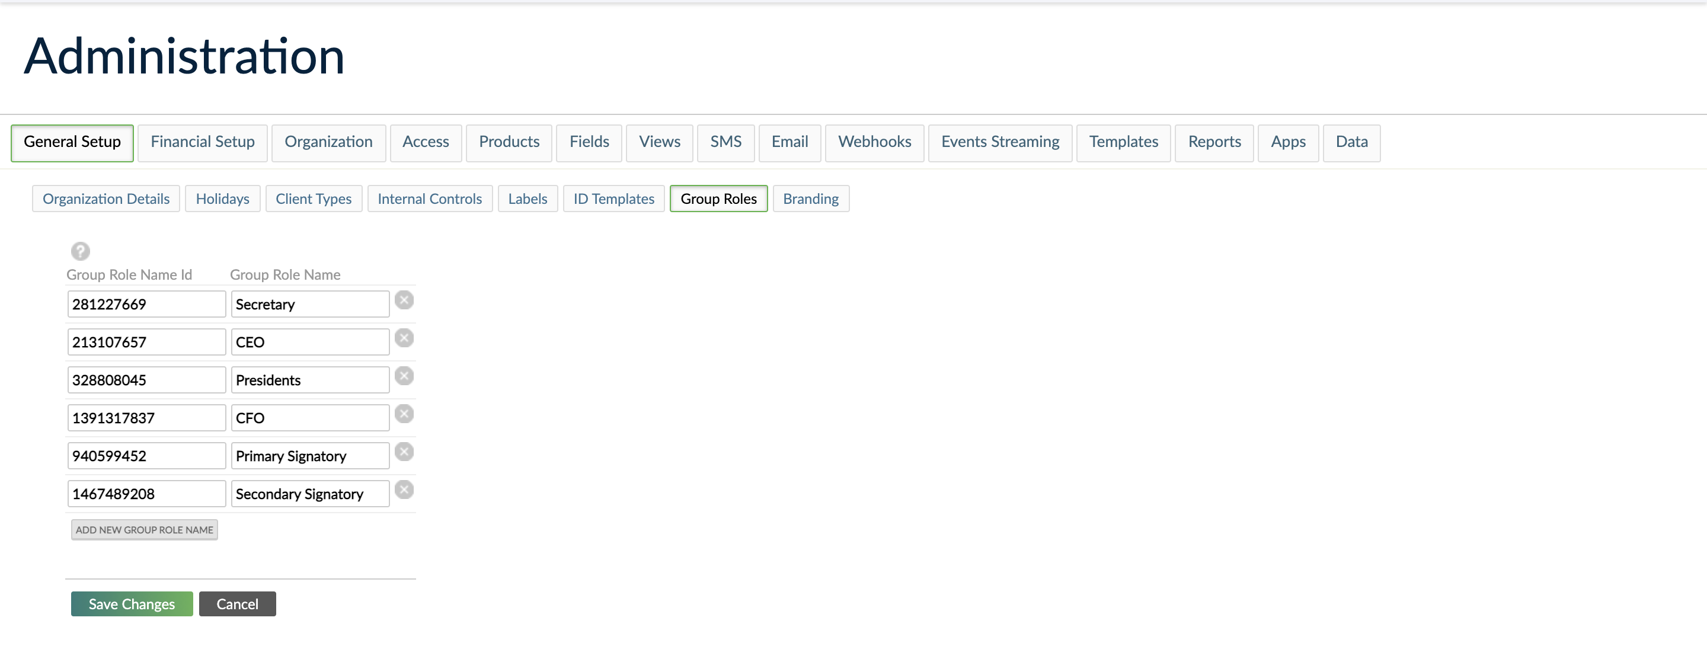Screen dimensions: 1707x659
Task: Go to the Events Streaming tab
Action: pos(999,142)
